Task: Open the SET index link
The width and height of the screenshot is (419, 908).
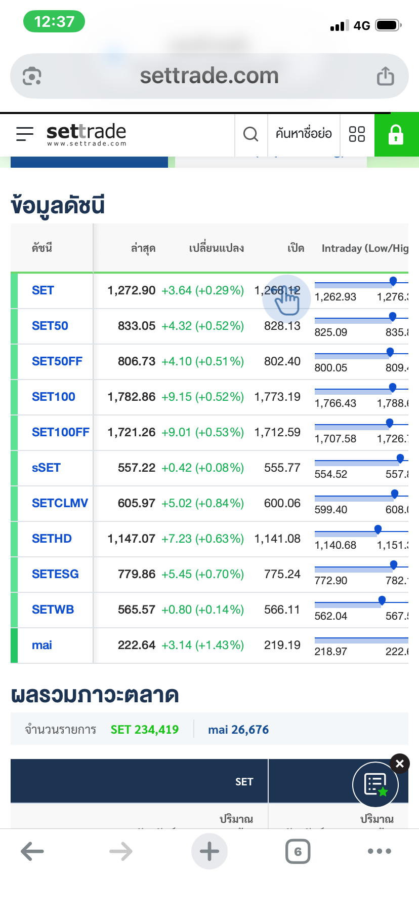Action: (x=43, y=290)
